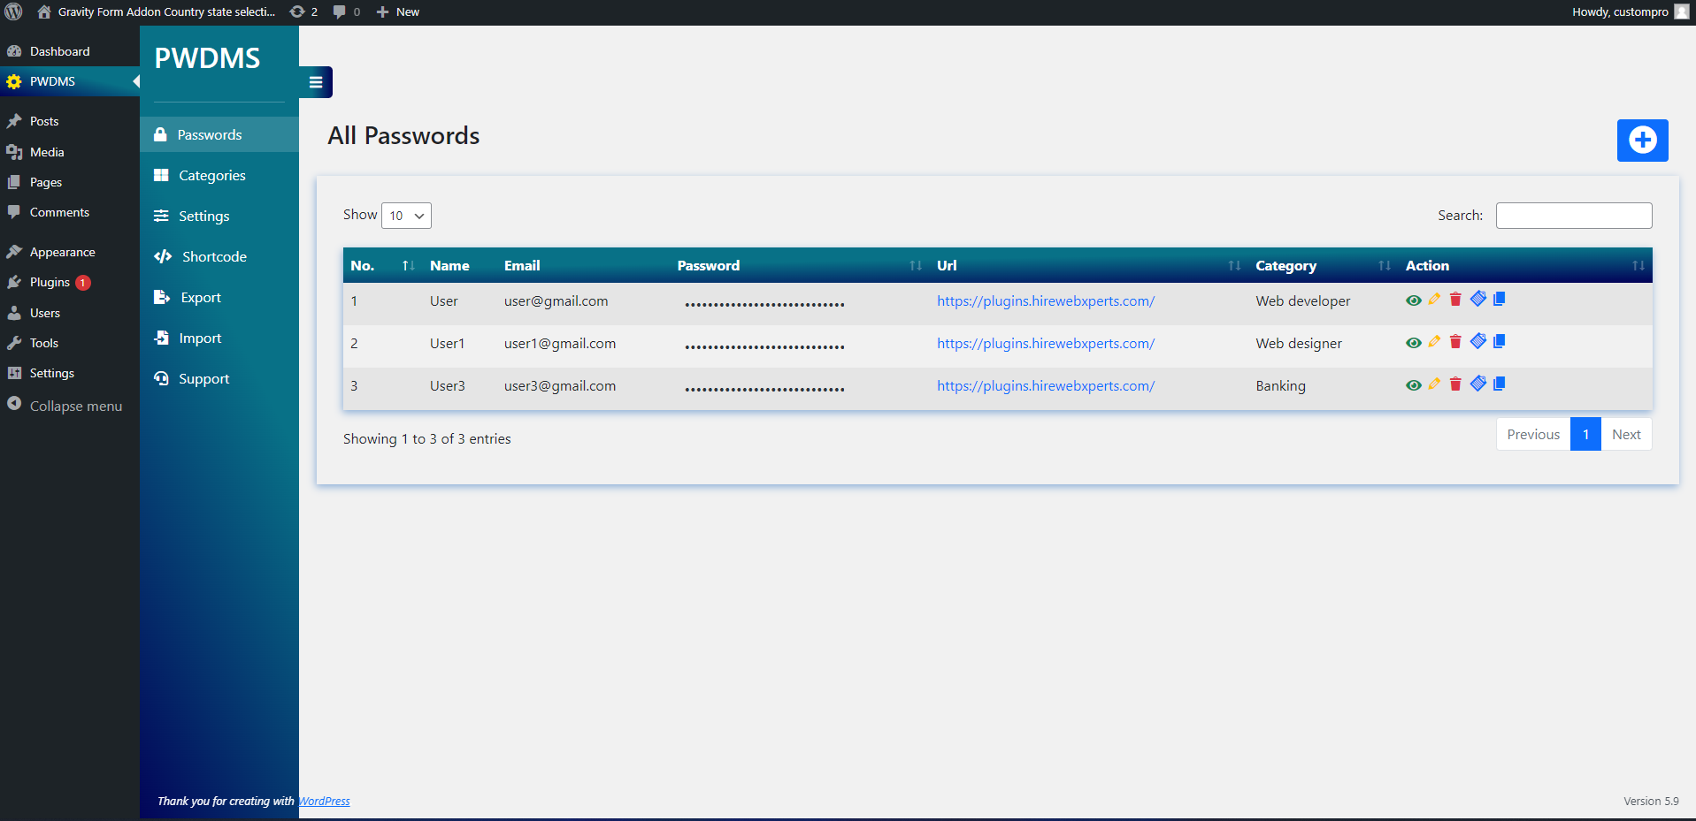
Task: Open Users in WordPress admin menu
Action: pos(70,313)
